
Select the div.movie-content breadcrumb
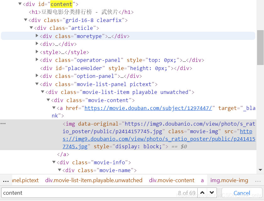172,180
